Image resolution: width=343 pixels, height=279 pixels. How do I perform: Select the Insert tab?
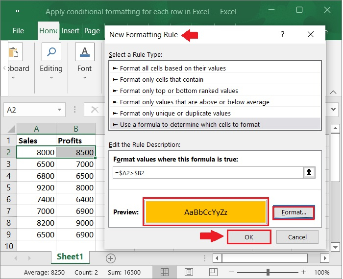point(71,31)
